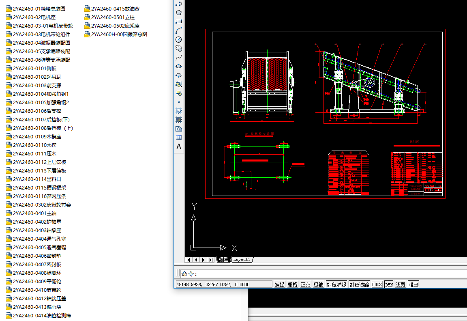Viewport: 467px width, 321px height.
Task: Select folder 2YA2460-0502底架座
Action: click(x=112, y=26)
